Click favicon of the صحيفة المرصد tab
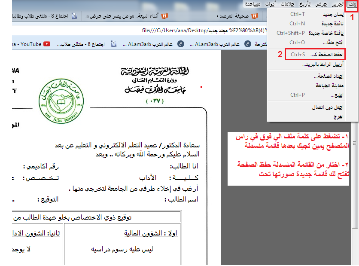The width and height of the screenshot is (359, 266). (254, 16)
